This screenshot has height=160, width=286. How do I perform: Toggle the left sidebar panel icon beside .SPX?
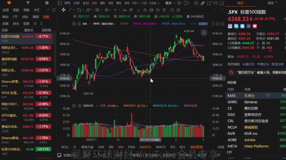click(60, 3)
